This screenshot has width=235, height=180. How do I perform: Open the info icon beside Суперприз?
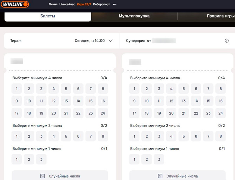point(227,41)
